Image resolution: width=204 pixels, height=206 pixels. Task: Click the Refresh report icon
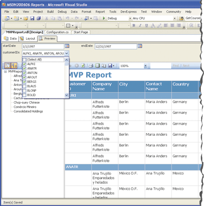pos(83,66)
